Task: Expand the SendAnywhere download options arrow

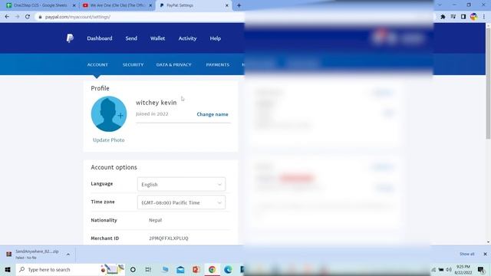Action: coord(68,255)
